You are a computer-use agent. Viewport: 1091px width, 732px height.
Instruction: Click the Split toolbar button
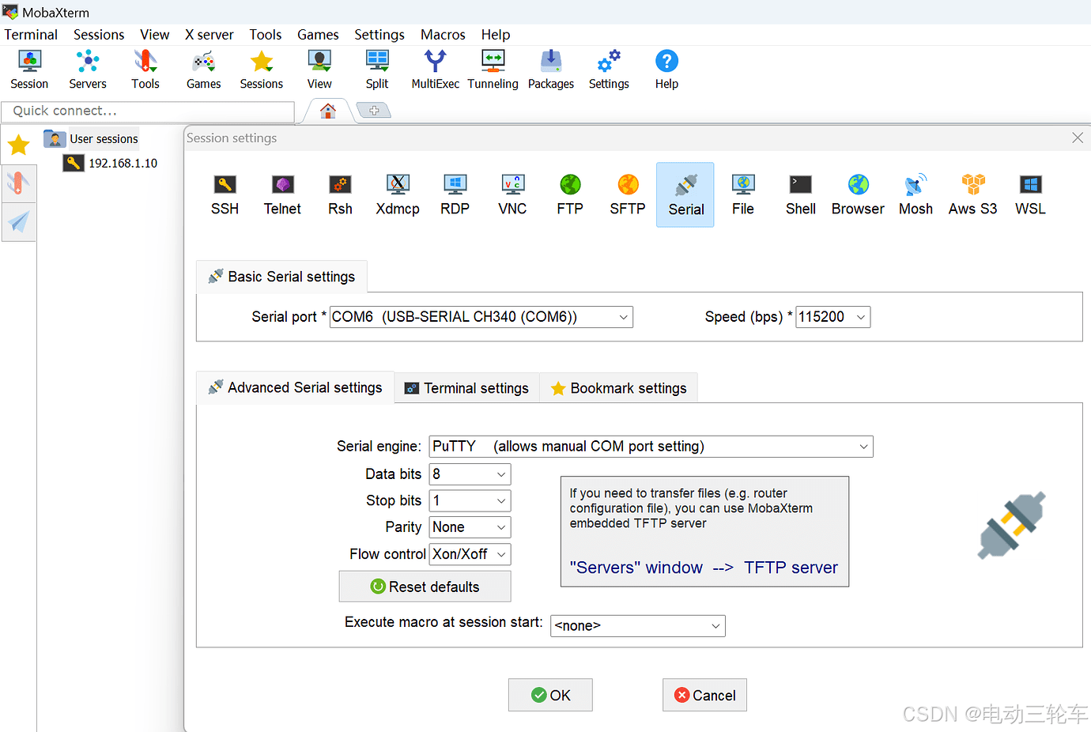tap(377, 70)
